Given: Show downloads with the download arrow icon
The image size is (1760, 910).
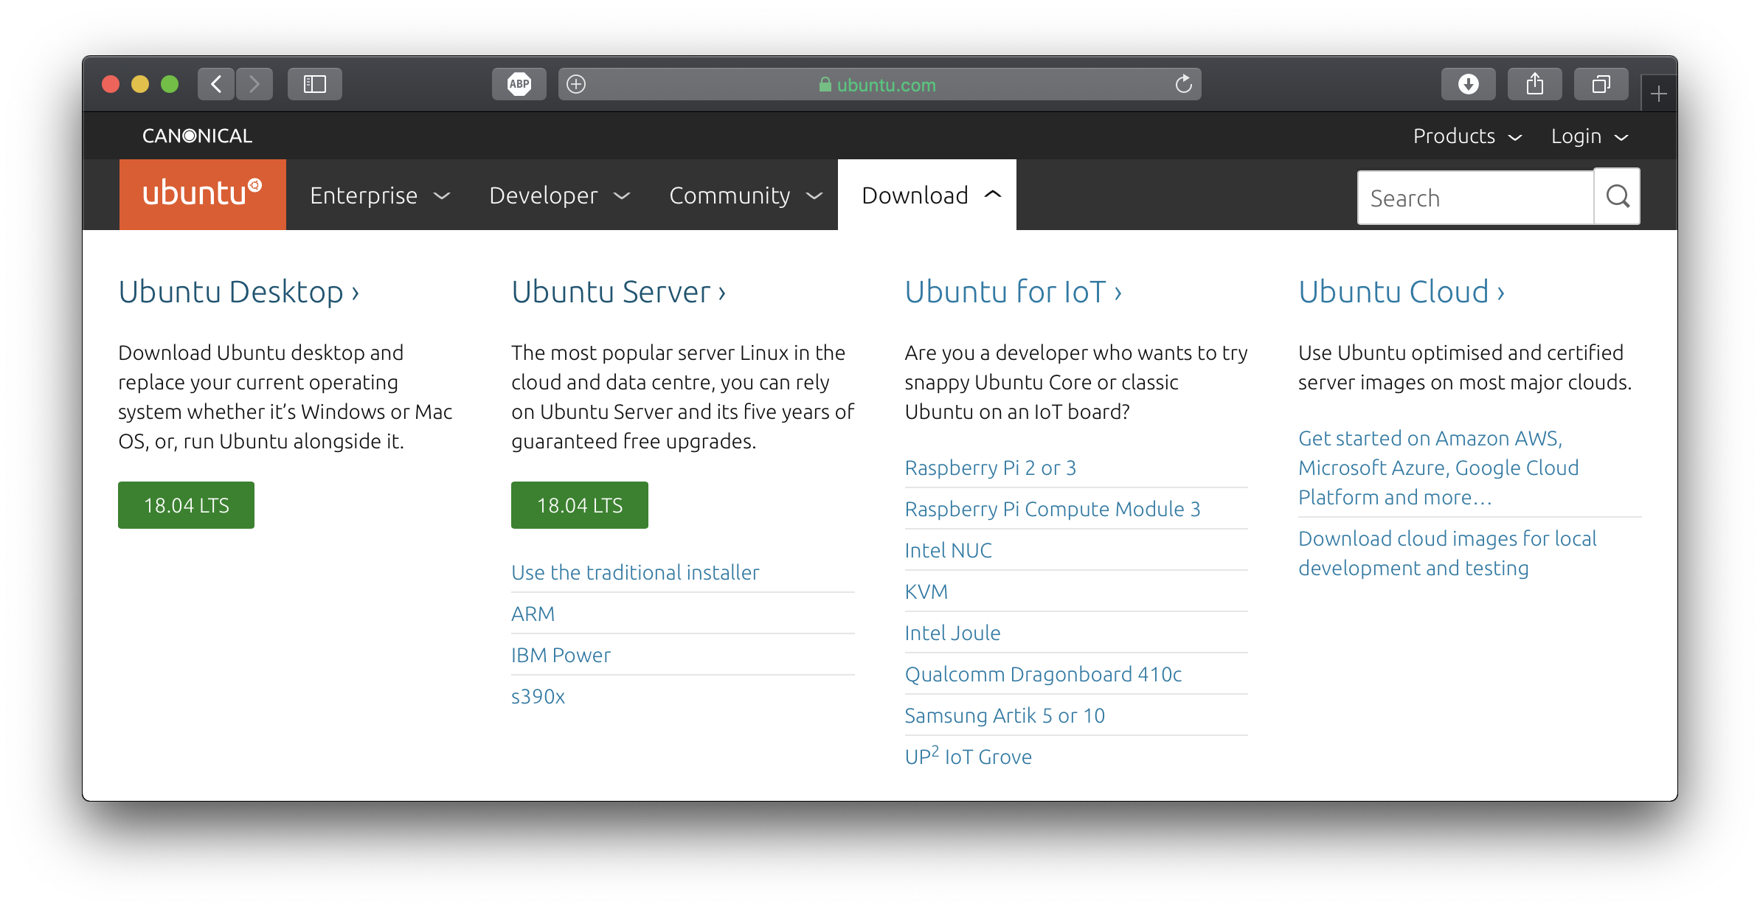Looking at the screenshot, I should tap(1468, 84).
